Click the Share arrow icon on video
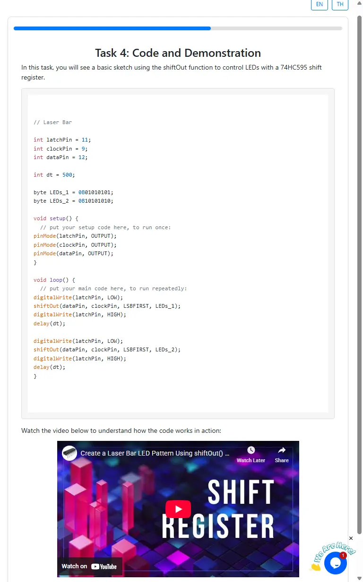This screenshot has height=582, width=363. [x=282, y=450]
